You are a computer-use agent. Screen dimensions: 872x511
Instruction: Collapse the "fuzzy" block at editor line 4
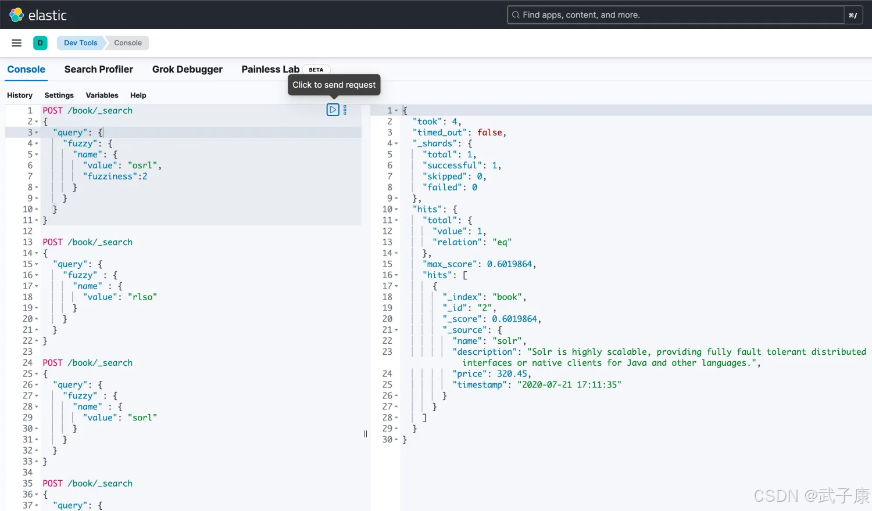click(x=37, y=144)
